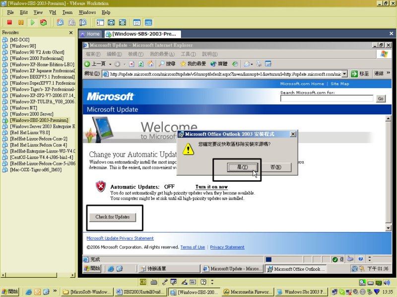
Task: Open the Back button history dropdown arrow
Action: tap(110, 64)
